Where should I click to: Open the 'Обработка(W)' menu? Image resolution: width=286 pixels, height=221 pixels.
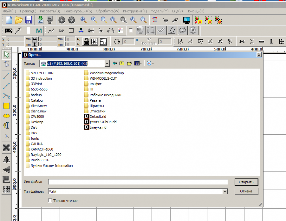106,11
